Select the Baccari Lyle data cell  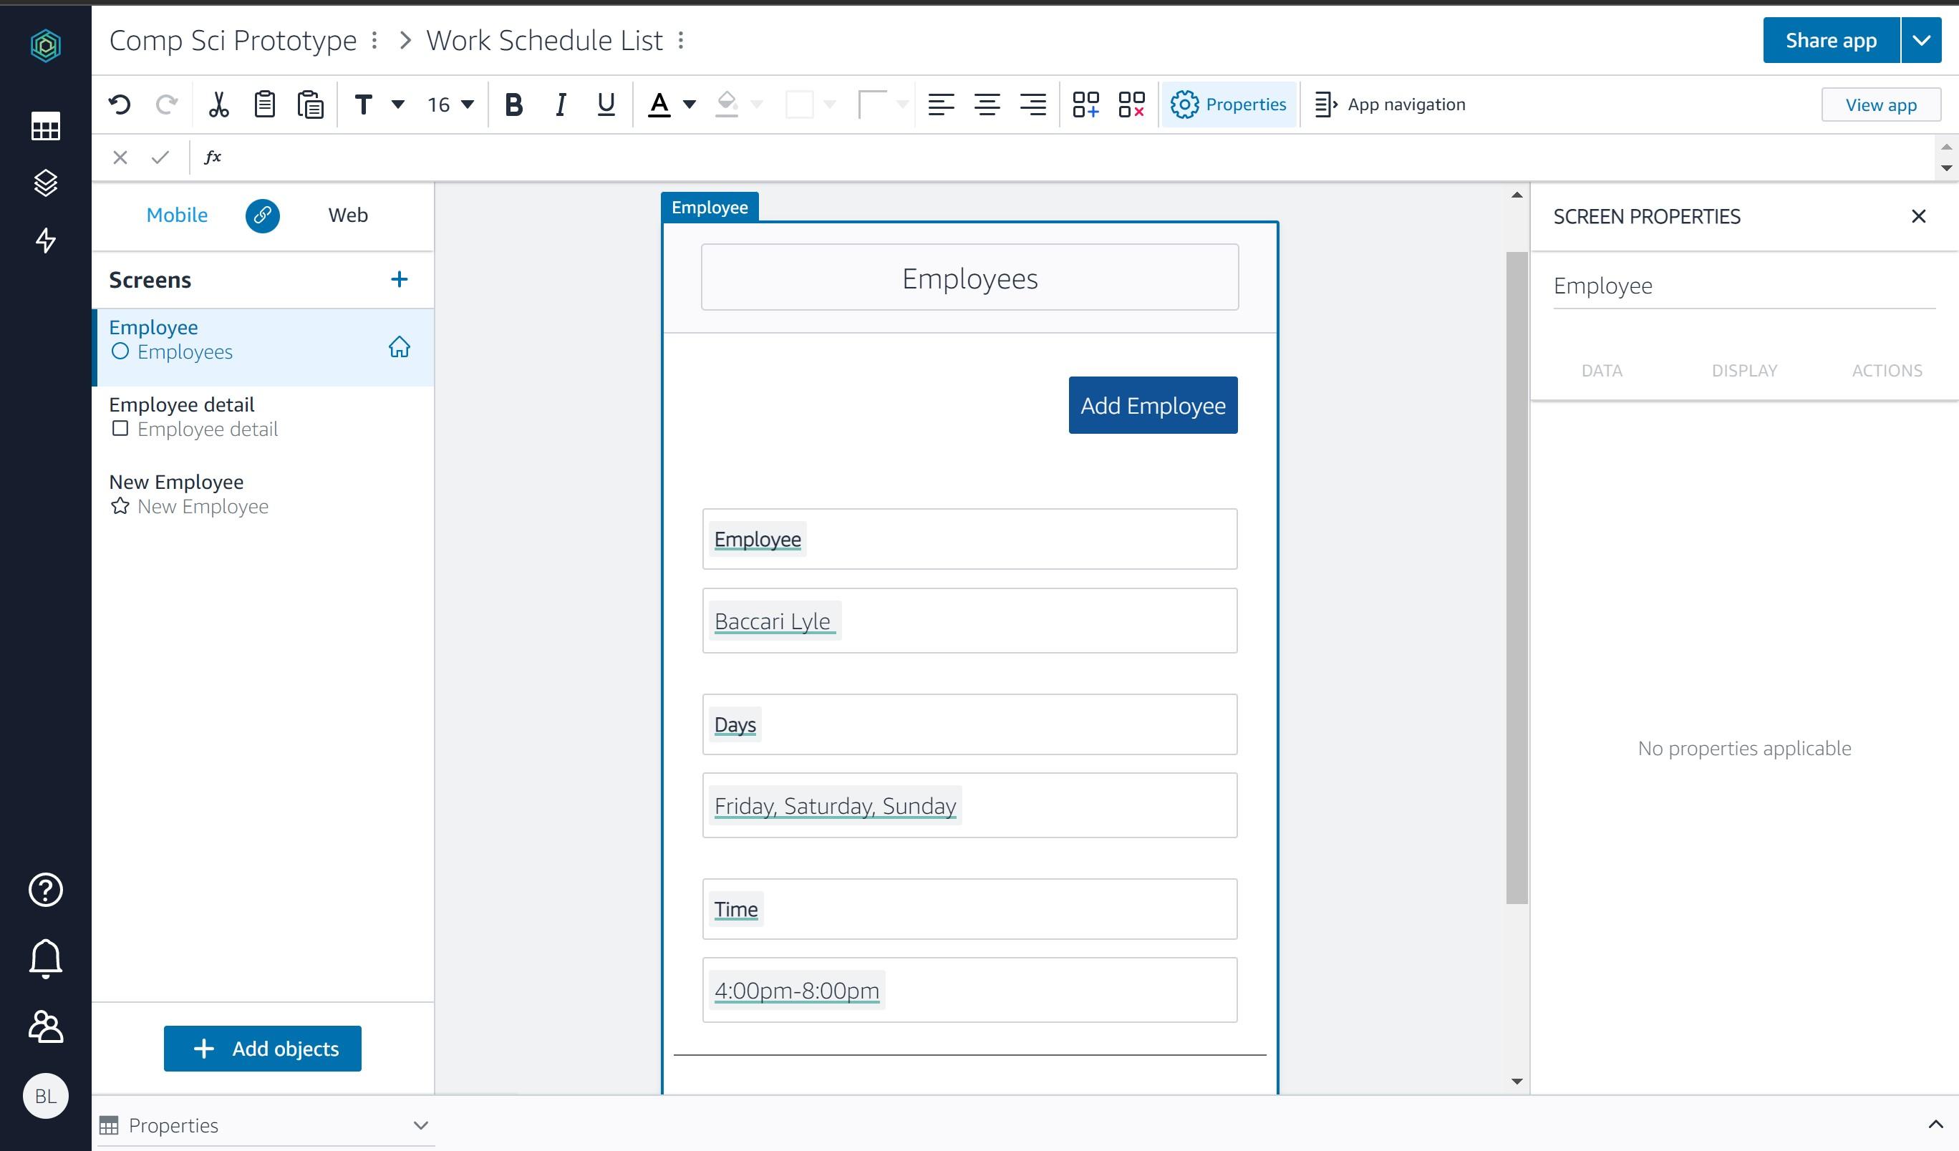969,621
